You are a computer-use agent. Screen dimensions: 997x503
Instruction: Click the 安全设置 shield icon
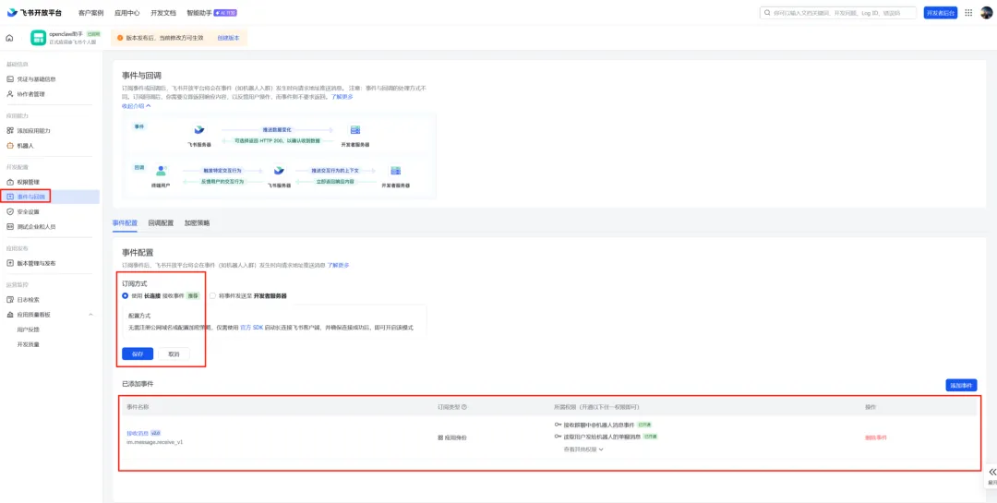[10, 211]
